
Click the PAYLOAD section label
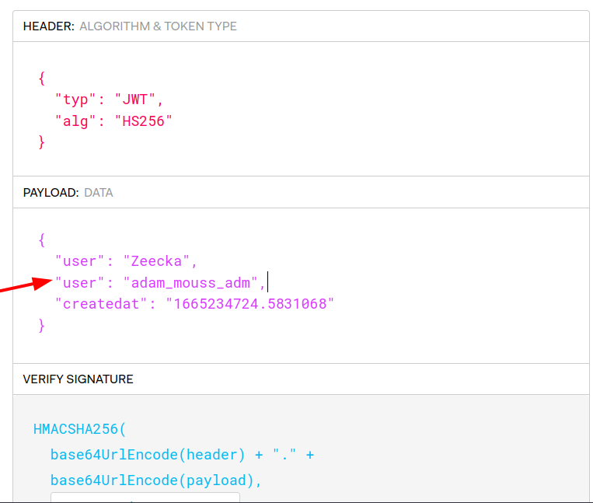tap(51, 192)
